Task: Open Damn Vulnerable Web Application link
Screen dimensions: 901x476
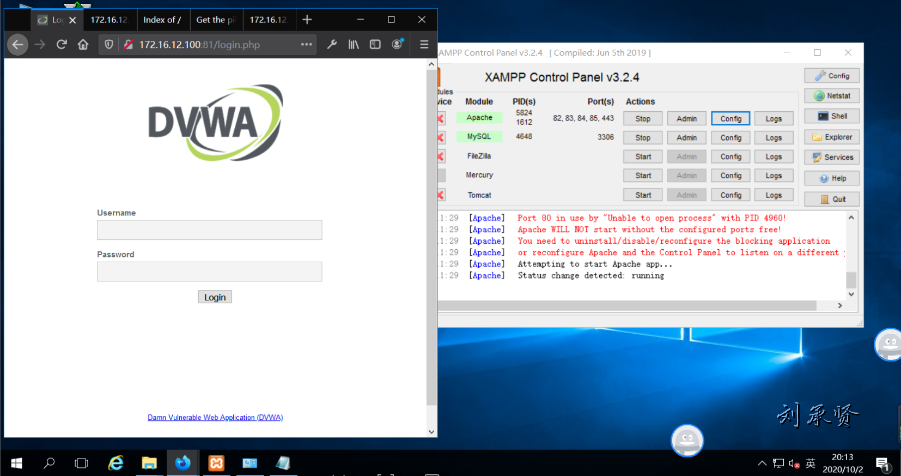Action: tap(215, 418)
